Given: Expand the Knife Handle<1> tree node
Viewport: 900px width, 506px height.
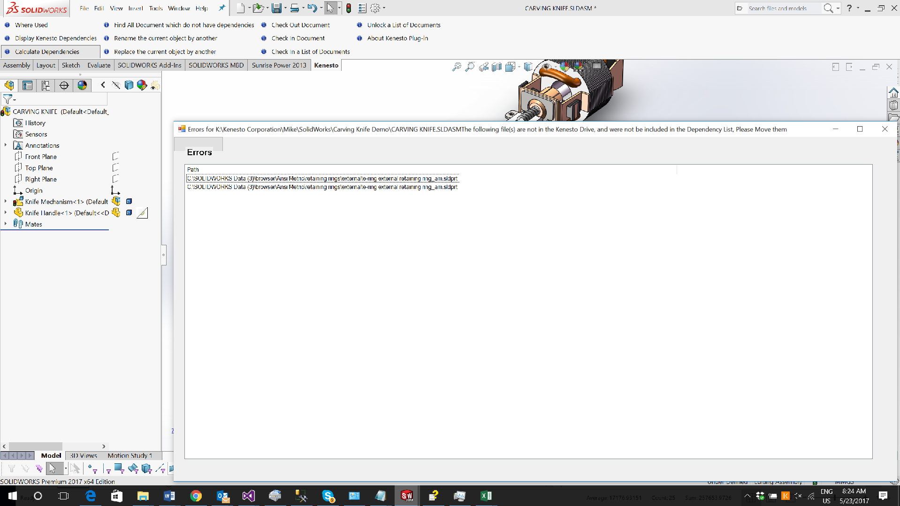Looking at the screenshot, I should point(6,212).
